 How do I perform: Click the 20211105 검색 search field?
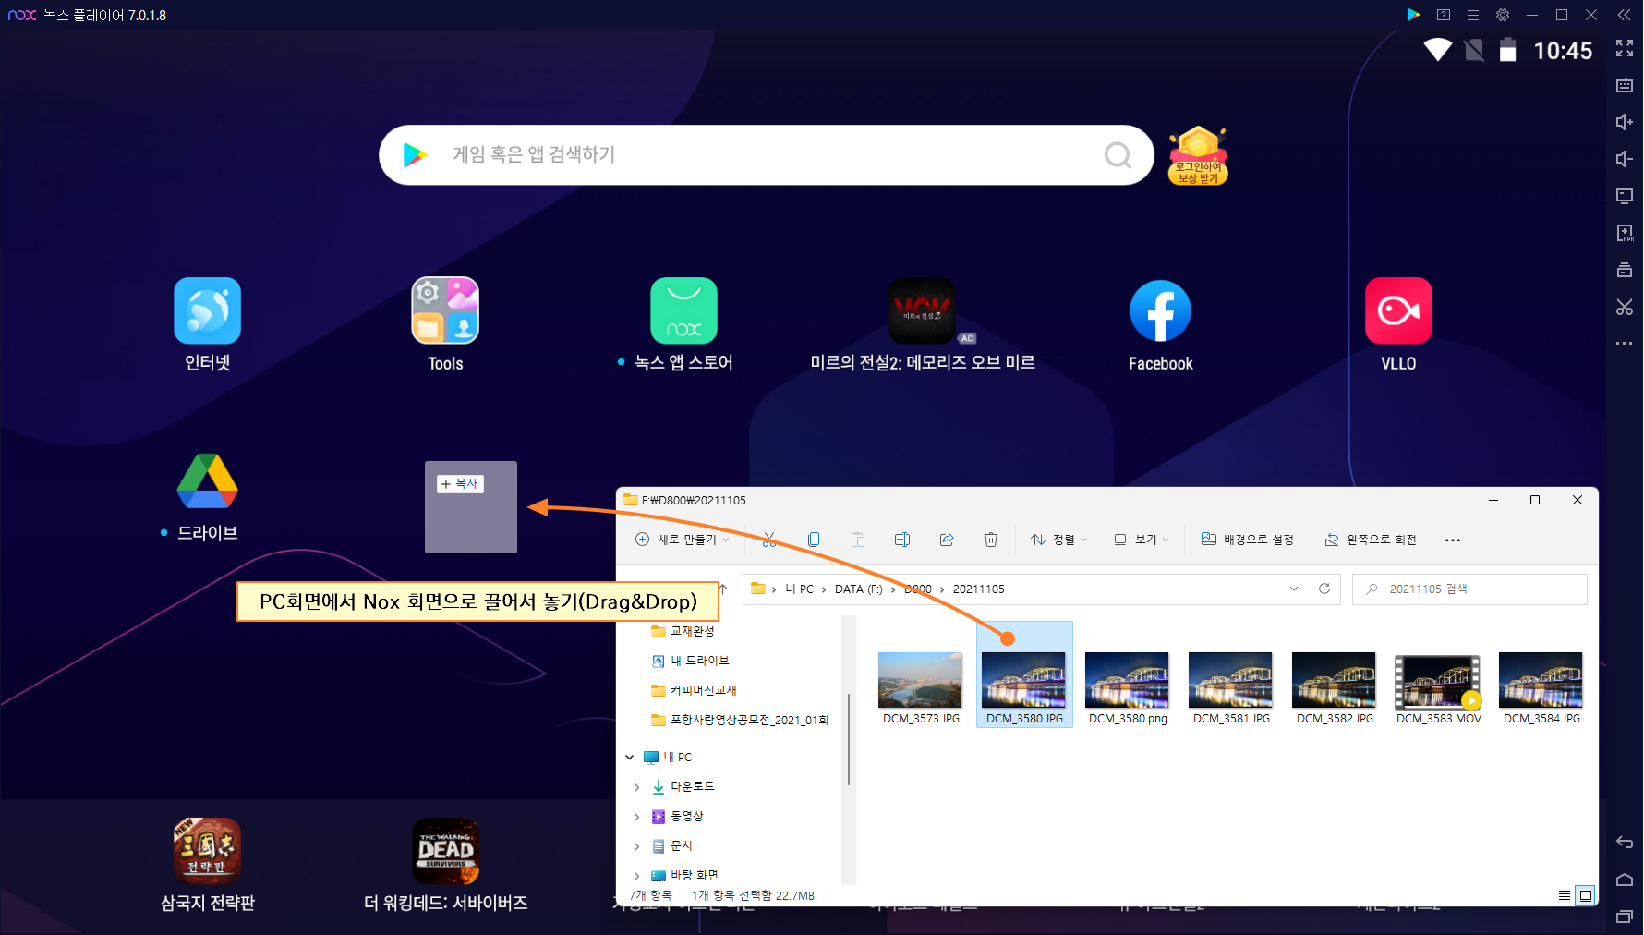(1469, 589)
